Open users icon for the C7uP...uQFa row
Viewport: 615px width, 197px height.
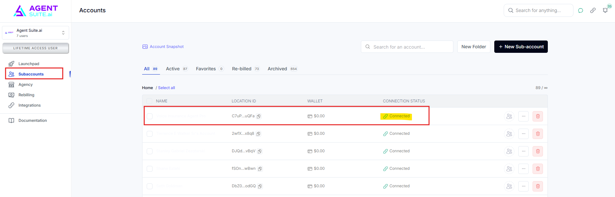point(509,116)
